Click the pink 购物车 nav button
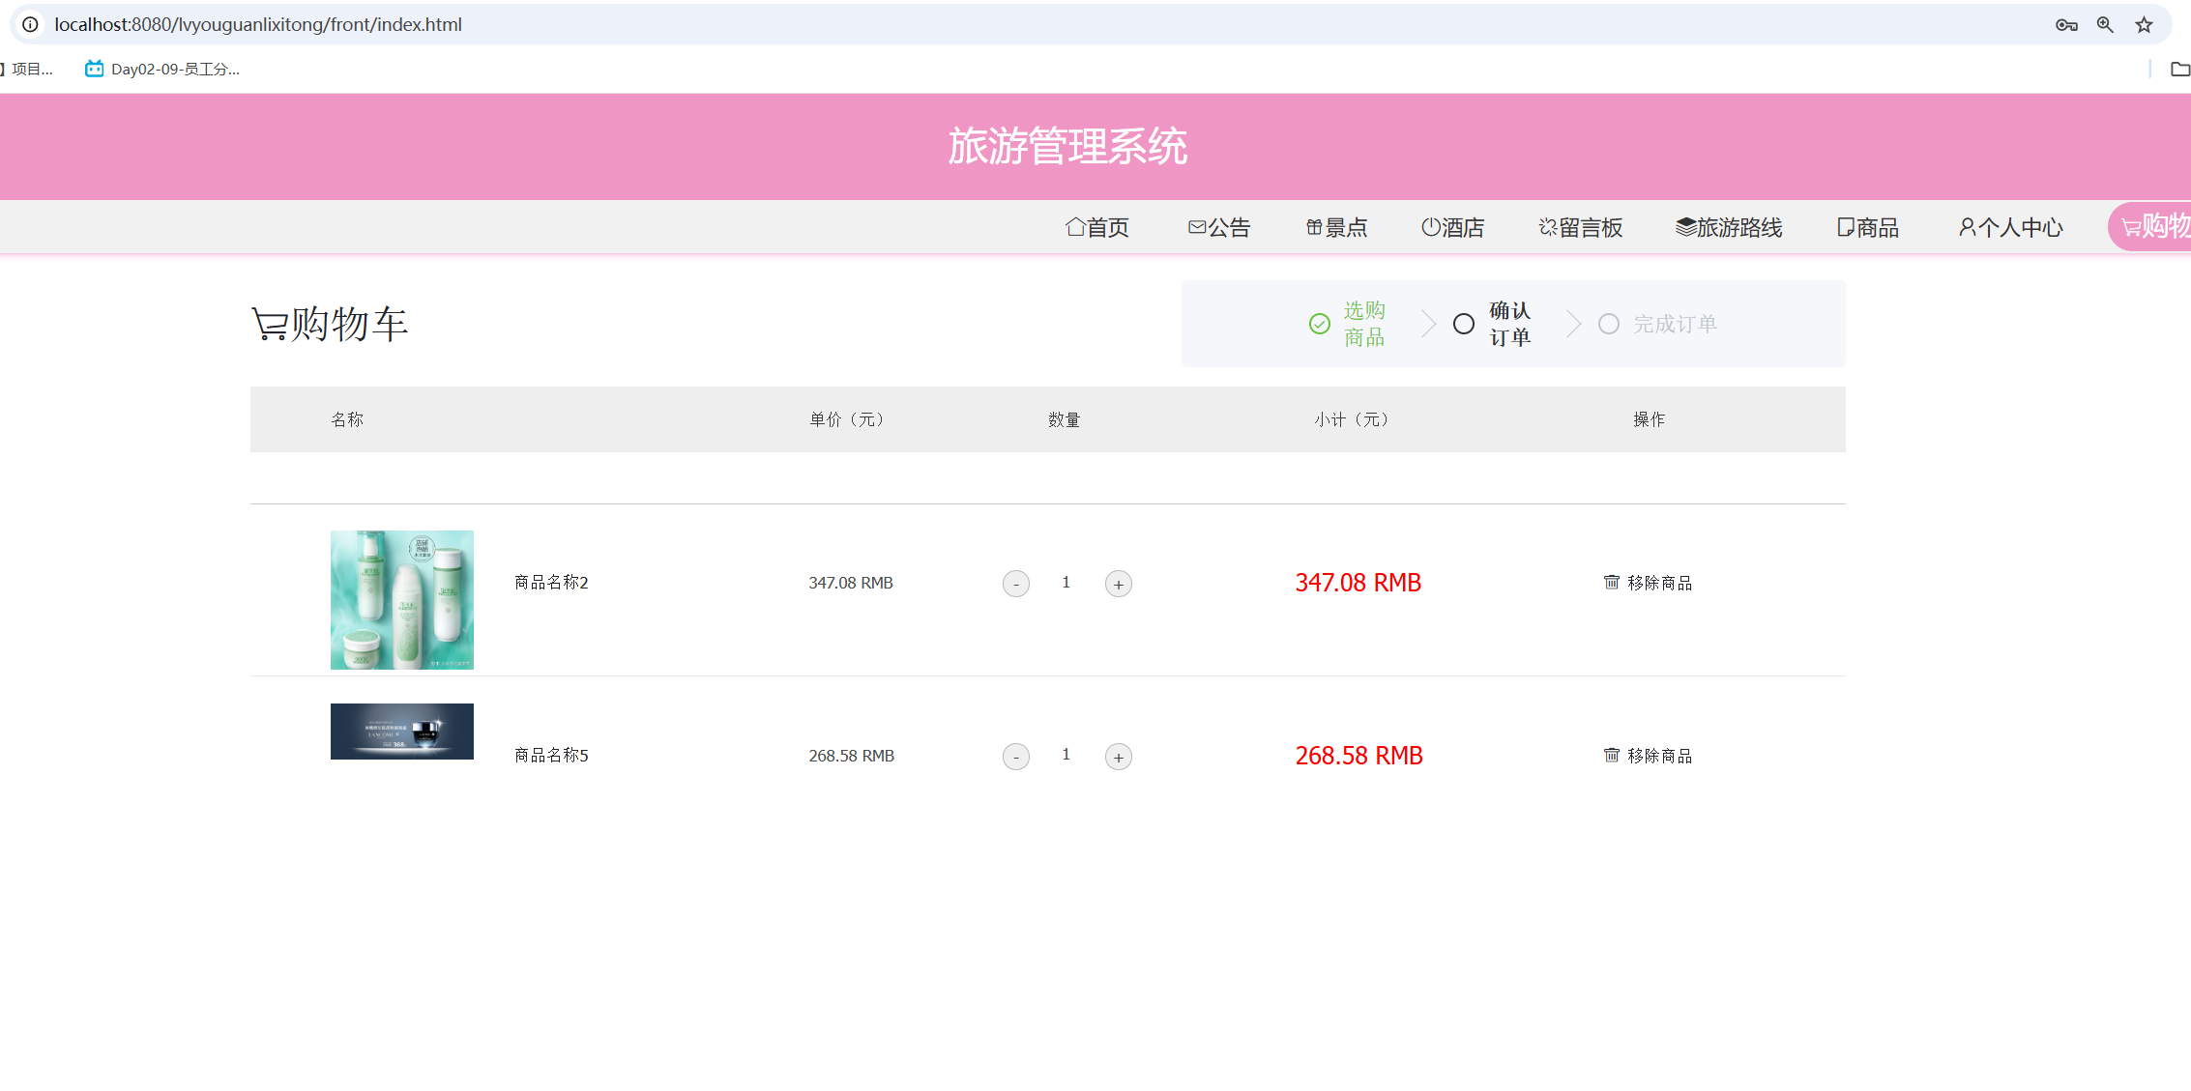The height and width of the screenshot is (1091, 2191). pyautogui.click(x=2153, y=227)
